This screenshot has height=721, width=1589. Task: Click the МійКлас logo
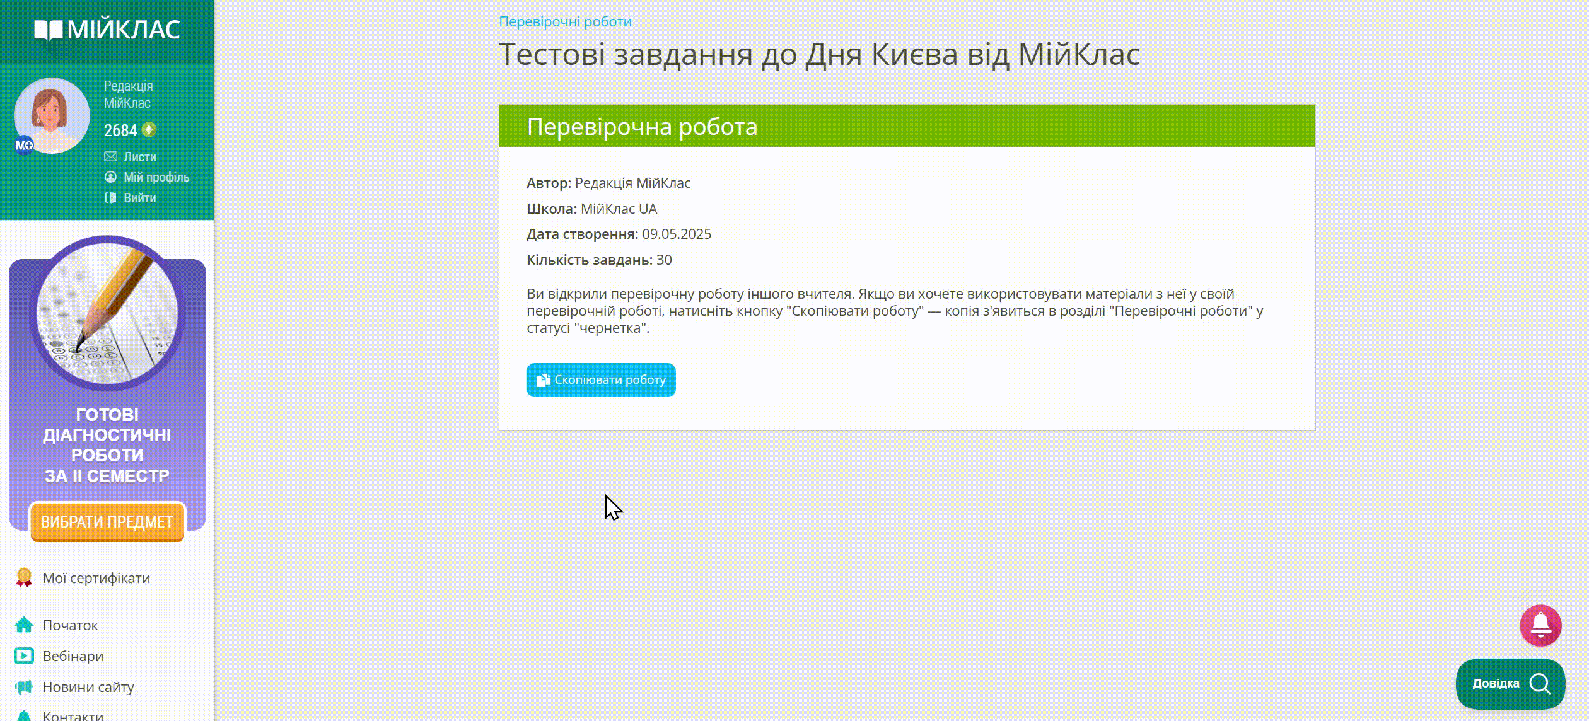tap(107, 30)
